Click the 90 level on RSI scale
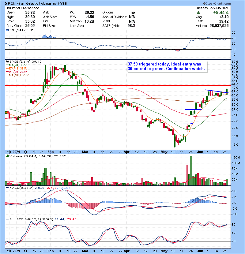 click(233, 33)
